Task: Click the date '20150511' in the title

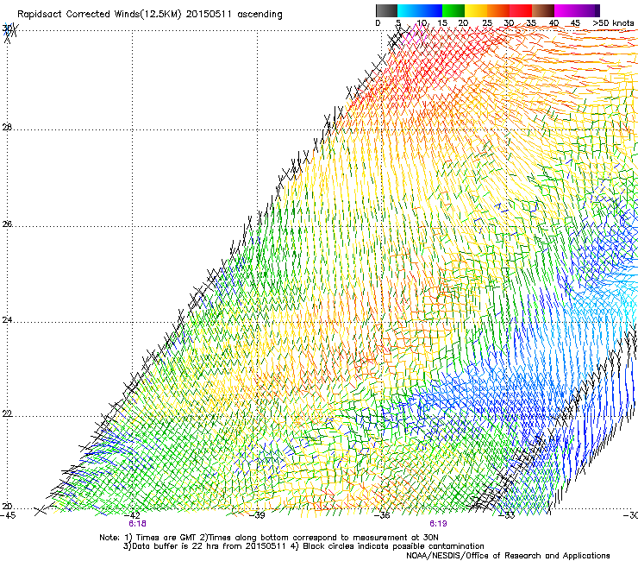Action: point(209,15)
